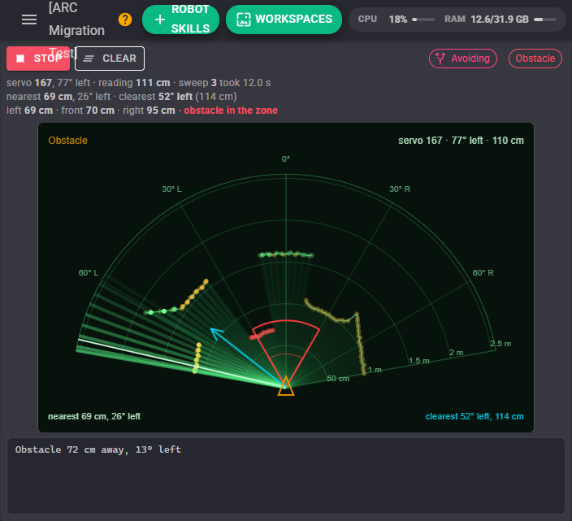Click the orange robot triangle marker

click(286, 386)
